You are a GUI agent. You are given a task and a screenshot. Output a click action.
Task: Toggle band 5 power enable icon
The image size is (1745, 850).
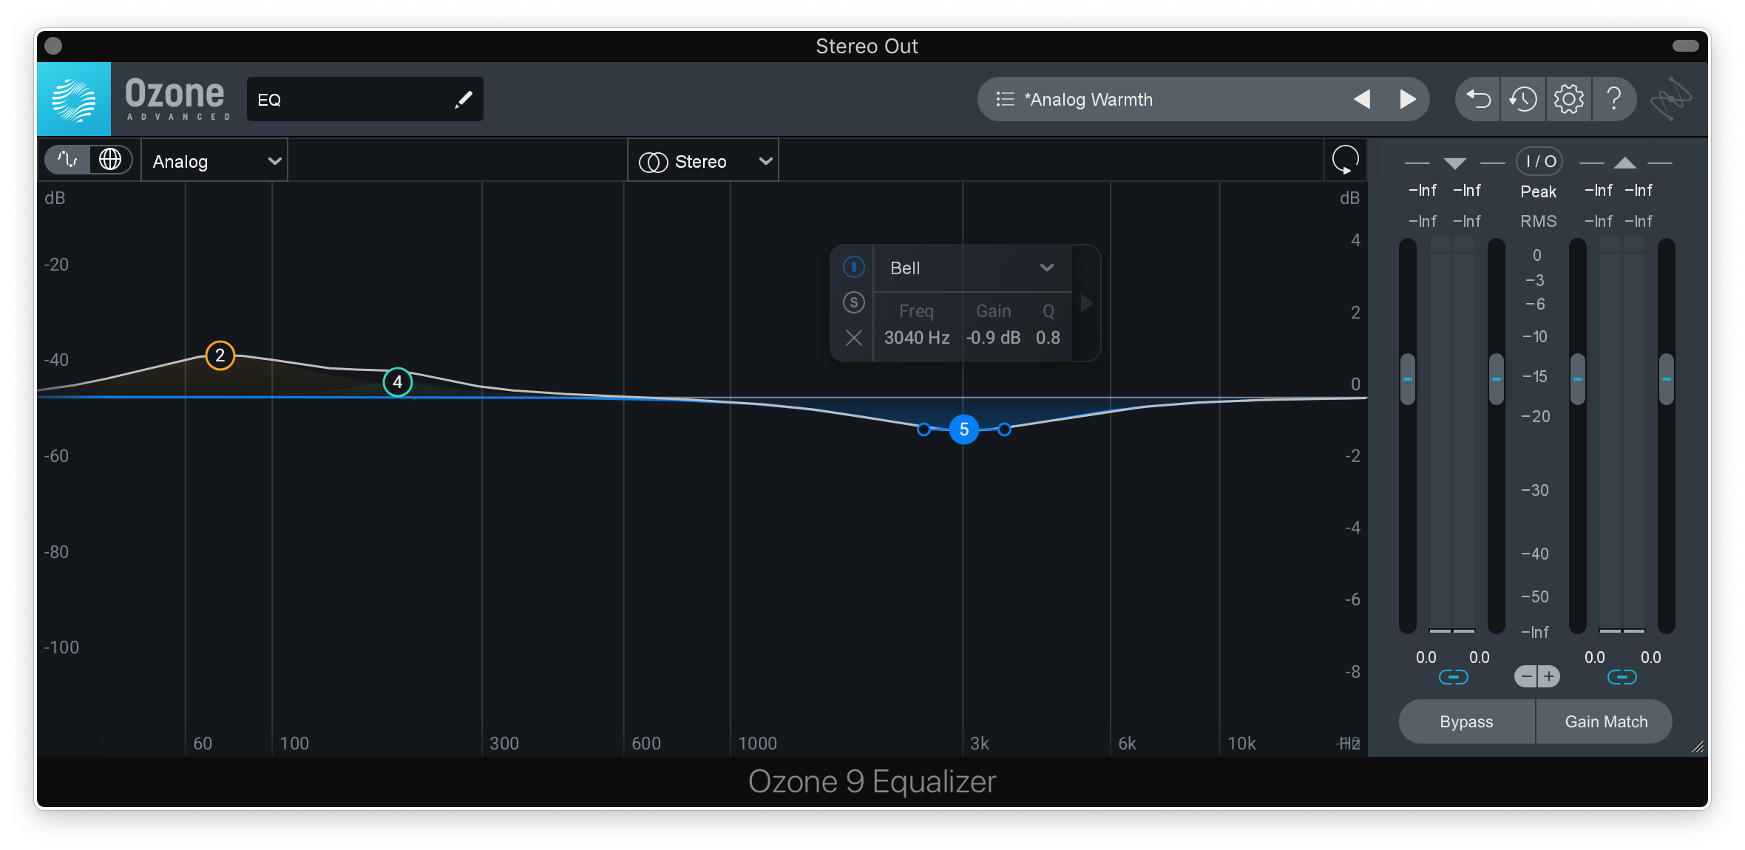pos(854,267)
